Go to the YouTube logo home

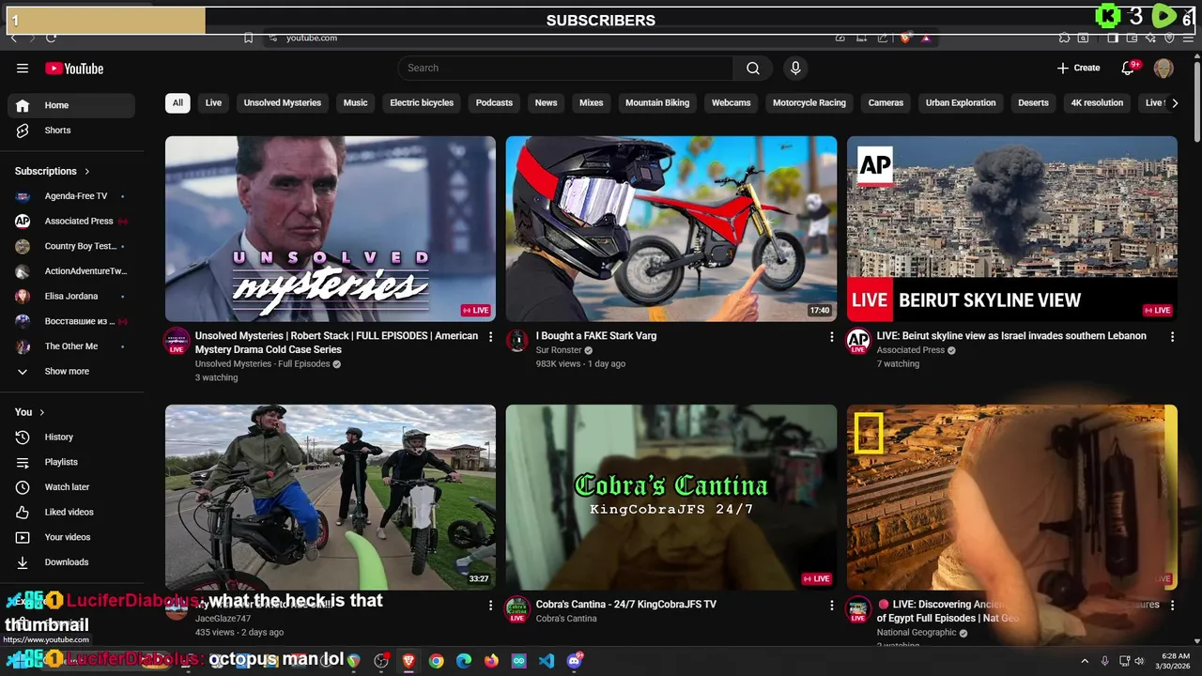74,69
